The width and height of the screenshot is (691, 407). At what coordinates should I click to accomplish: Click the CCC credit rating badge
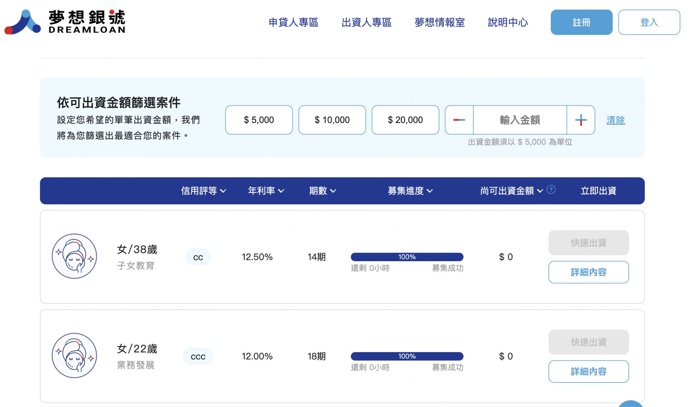[198, 356]
